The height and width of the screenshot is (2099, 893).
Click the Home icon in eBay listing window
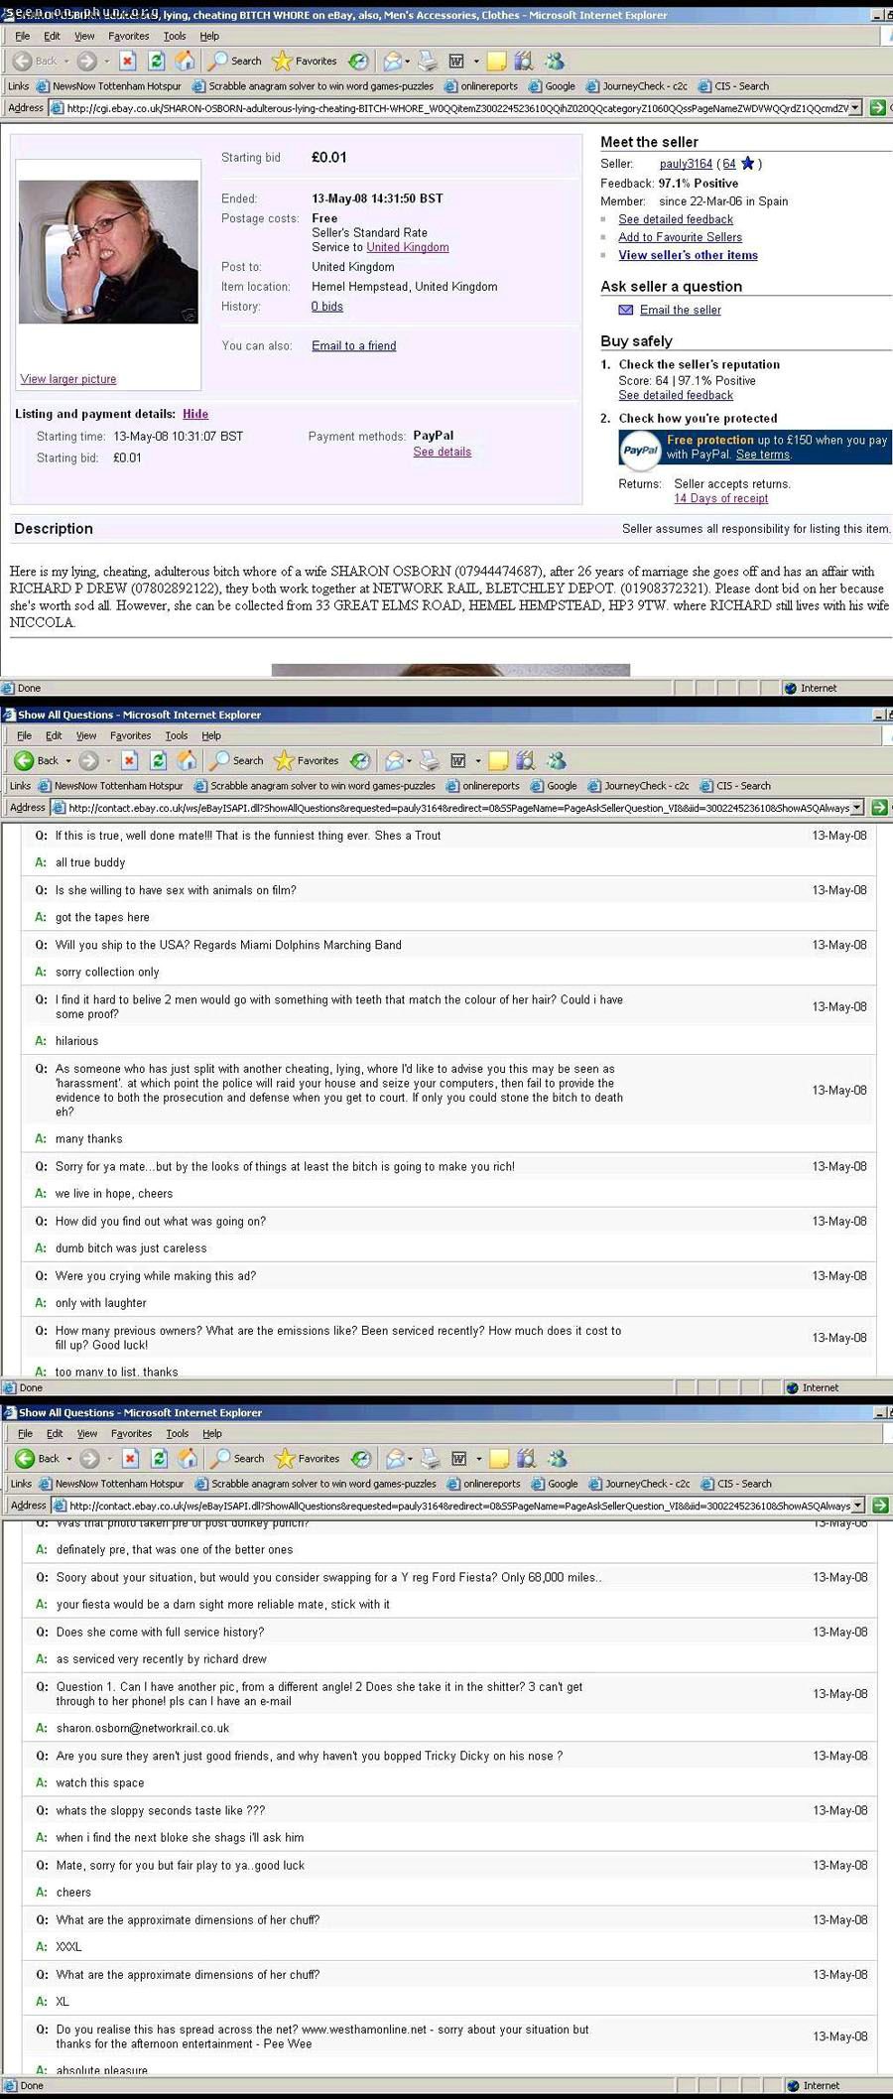(x=185, y=61)
